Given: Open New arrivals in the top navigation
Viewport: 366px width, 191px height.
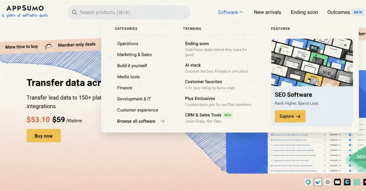Looking at the screenshot, I should [267, 12].
